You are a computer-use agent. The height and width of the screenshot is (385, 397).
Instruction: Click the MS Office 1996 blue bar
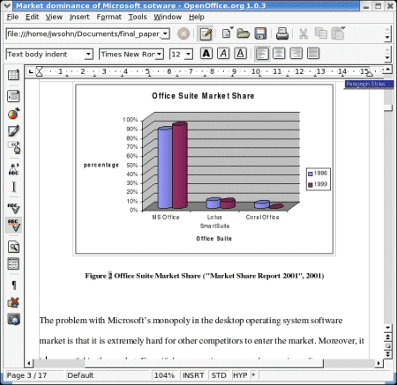pyautogui.click(x=165, y=167)
